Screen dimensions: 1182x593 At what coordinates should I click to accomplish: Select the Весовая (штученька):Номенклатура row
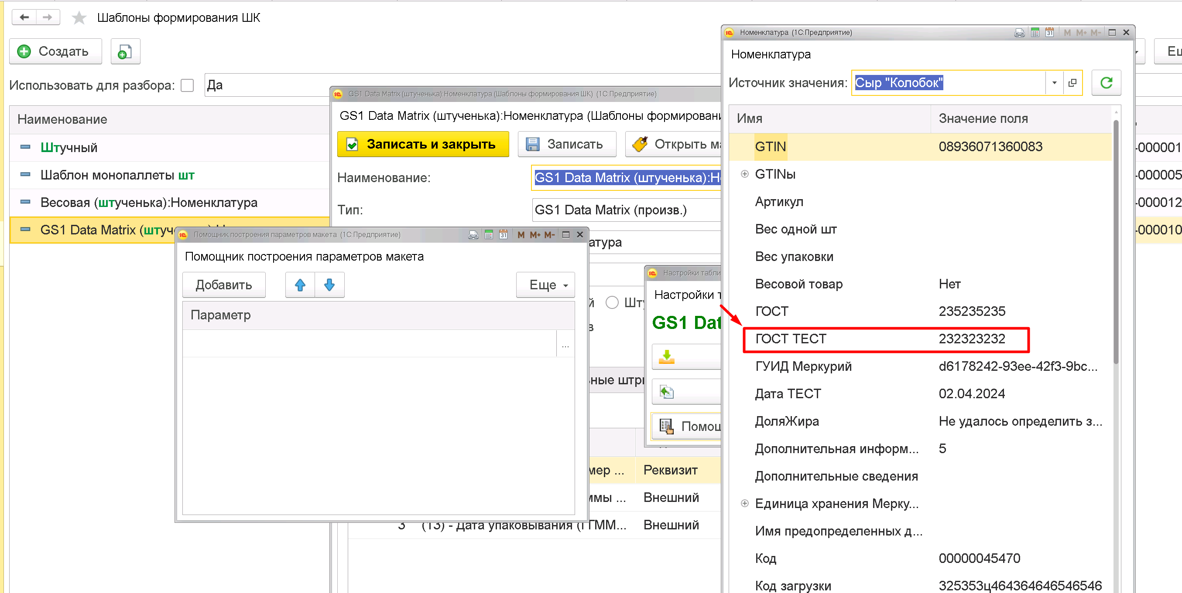point(170,203)
